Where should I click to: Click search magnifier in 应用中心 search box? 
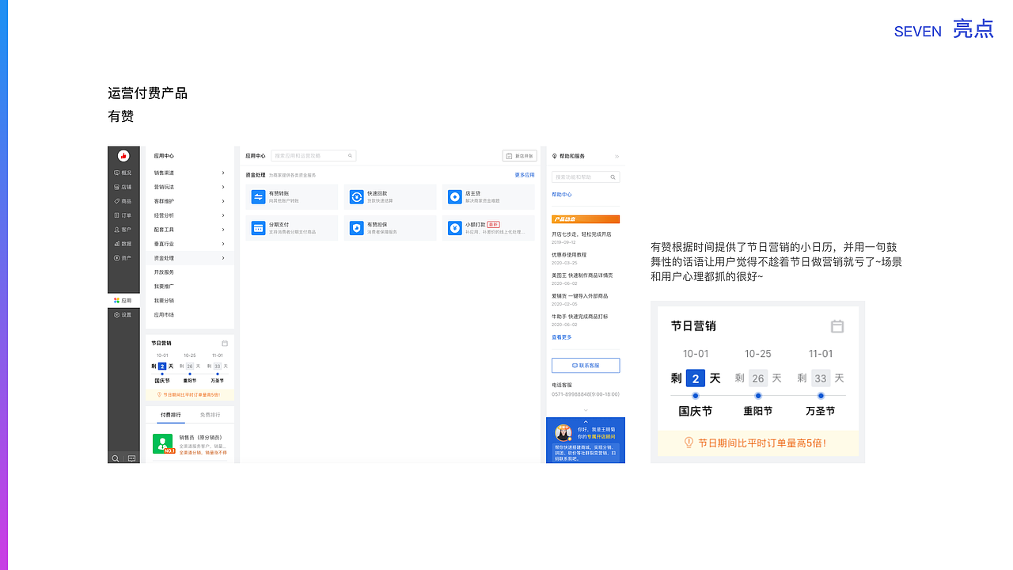coord(351,156)
